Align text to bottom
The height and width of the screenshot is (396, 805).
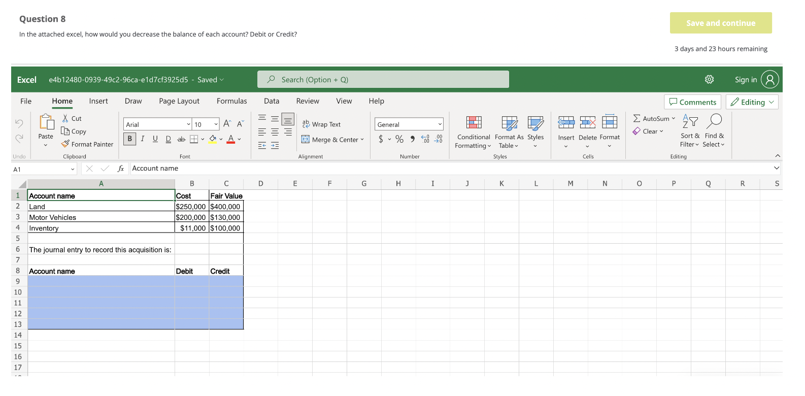[x=288, y=119]
